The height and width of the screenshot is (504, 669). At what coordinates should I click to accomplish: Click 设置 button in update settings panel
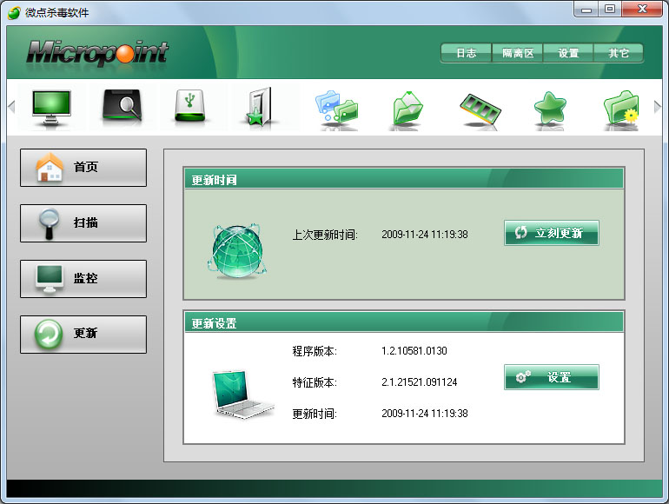pos(551,377)
